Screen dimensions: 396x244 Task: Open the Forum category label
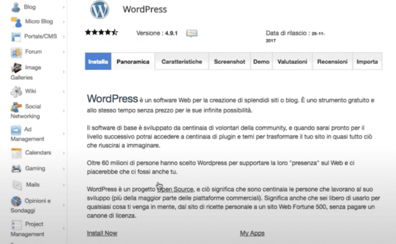(33, 52)
